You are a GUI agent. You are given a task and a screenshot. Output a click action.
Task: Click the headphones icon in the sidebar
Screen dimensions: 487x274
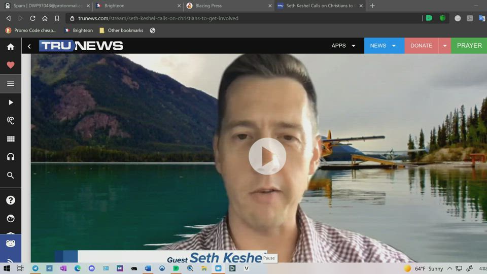[10, 157]
